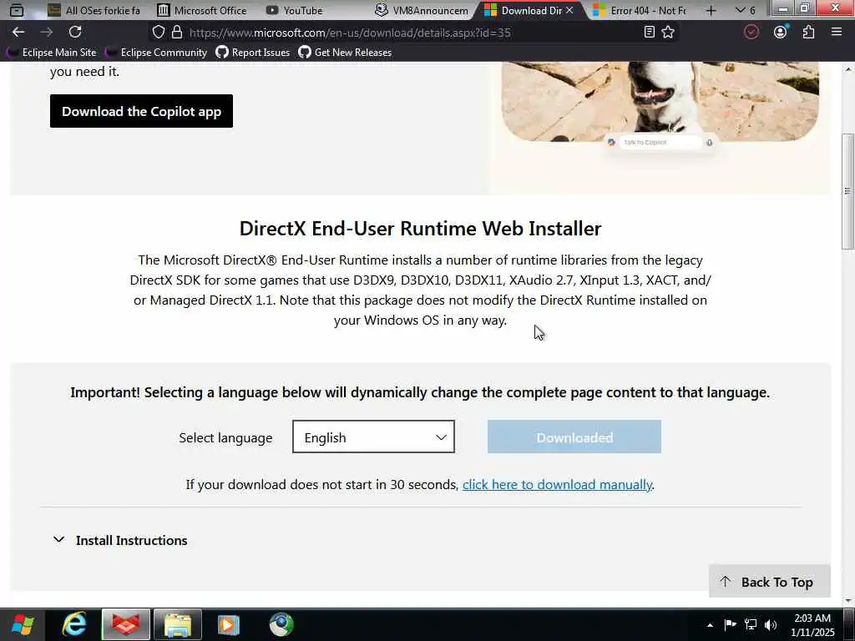Viewport: 855px width, 641px height.
Task: Reload the current page
Action: [x=75, y=33]
